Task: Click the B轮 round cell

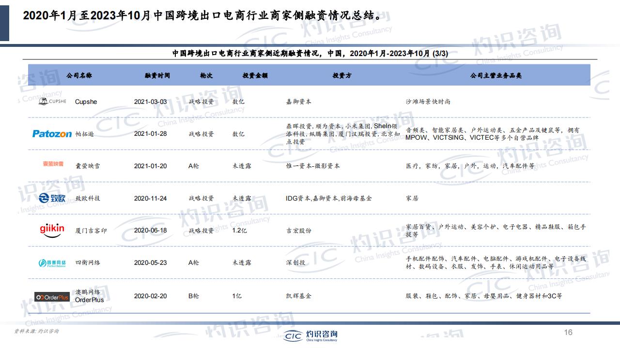Action: (194, 296)
